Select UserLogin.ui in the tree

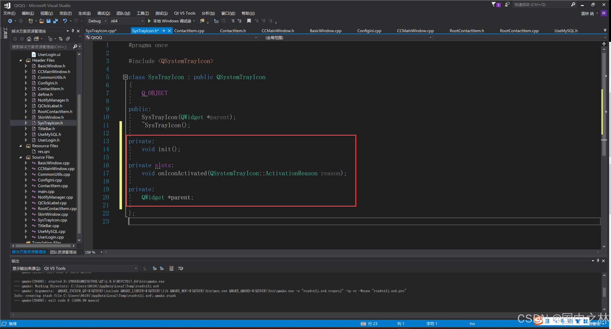49,55
